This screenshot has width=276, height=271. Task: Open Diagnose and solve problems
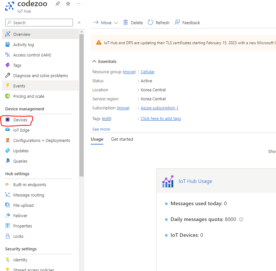pyautogui.click(x=40, y=75)
